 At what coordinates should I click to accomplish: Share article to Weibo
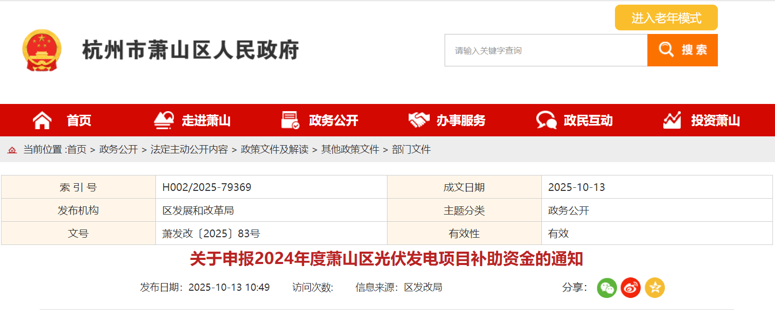coord(630,288)
